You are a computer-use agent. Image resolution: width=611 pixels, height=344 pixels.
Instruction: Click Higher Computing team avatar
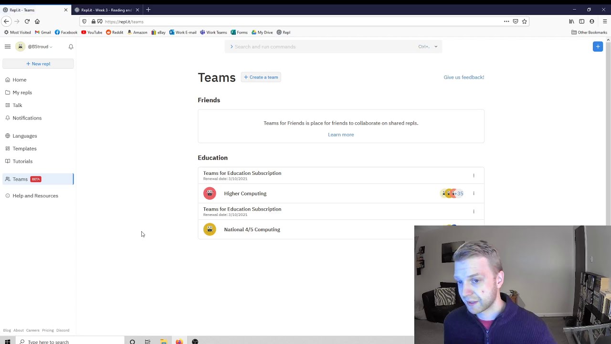pyautogui.click(x=210, y=193)
